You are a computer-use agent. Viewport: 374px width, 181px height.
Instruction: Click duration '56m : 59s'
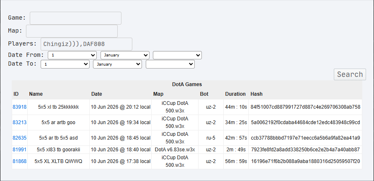pos(236,161)
